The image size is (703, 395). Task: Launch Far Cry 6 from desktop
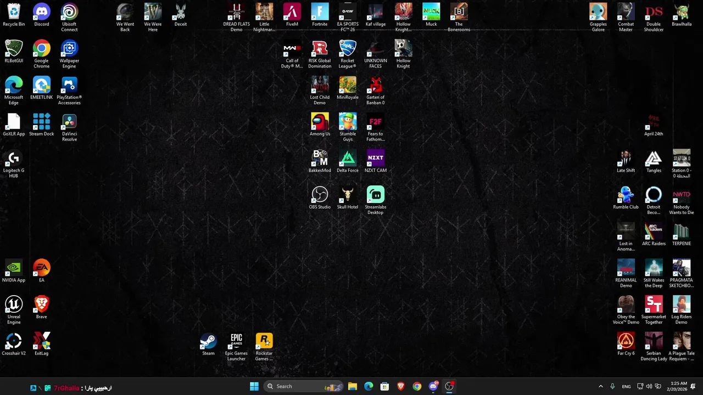point(626,345)
